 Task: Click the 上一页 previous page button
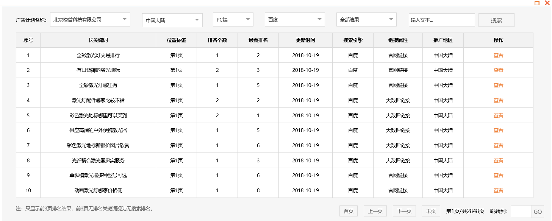pos(375,211)
